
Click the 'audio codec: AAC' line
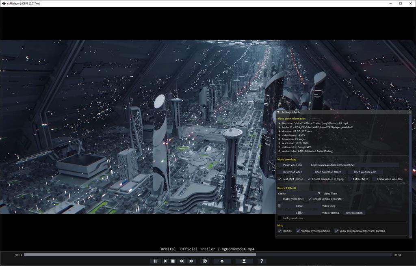coord(308,151)
